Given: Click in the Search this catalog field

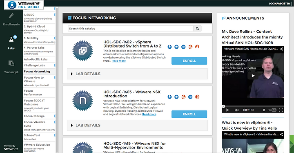Looking at the screenshot, I should (x=131, y=29).
